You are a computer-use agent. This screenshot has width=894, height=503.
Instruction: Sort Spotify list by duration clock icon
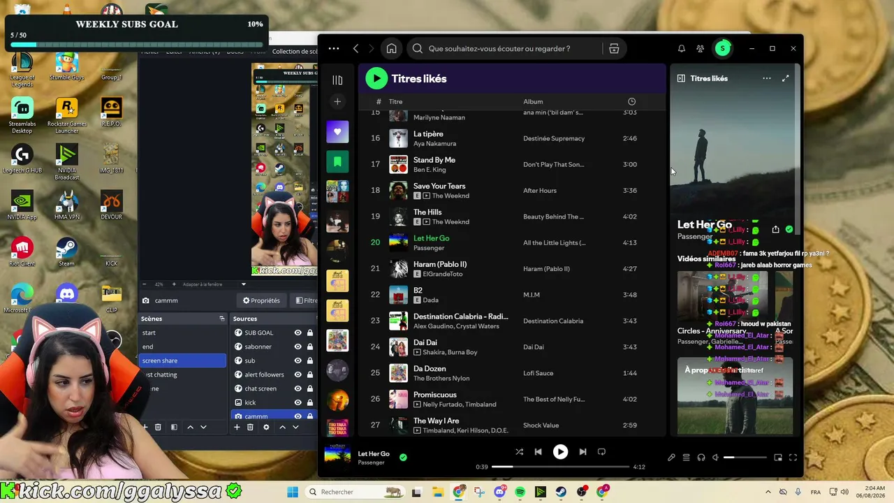pos(631,102)
